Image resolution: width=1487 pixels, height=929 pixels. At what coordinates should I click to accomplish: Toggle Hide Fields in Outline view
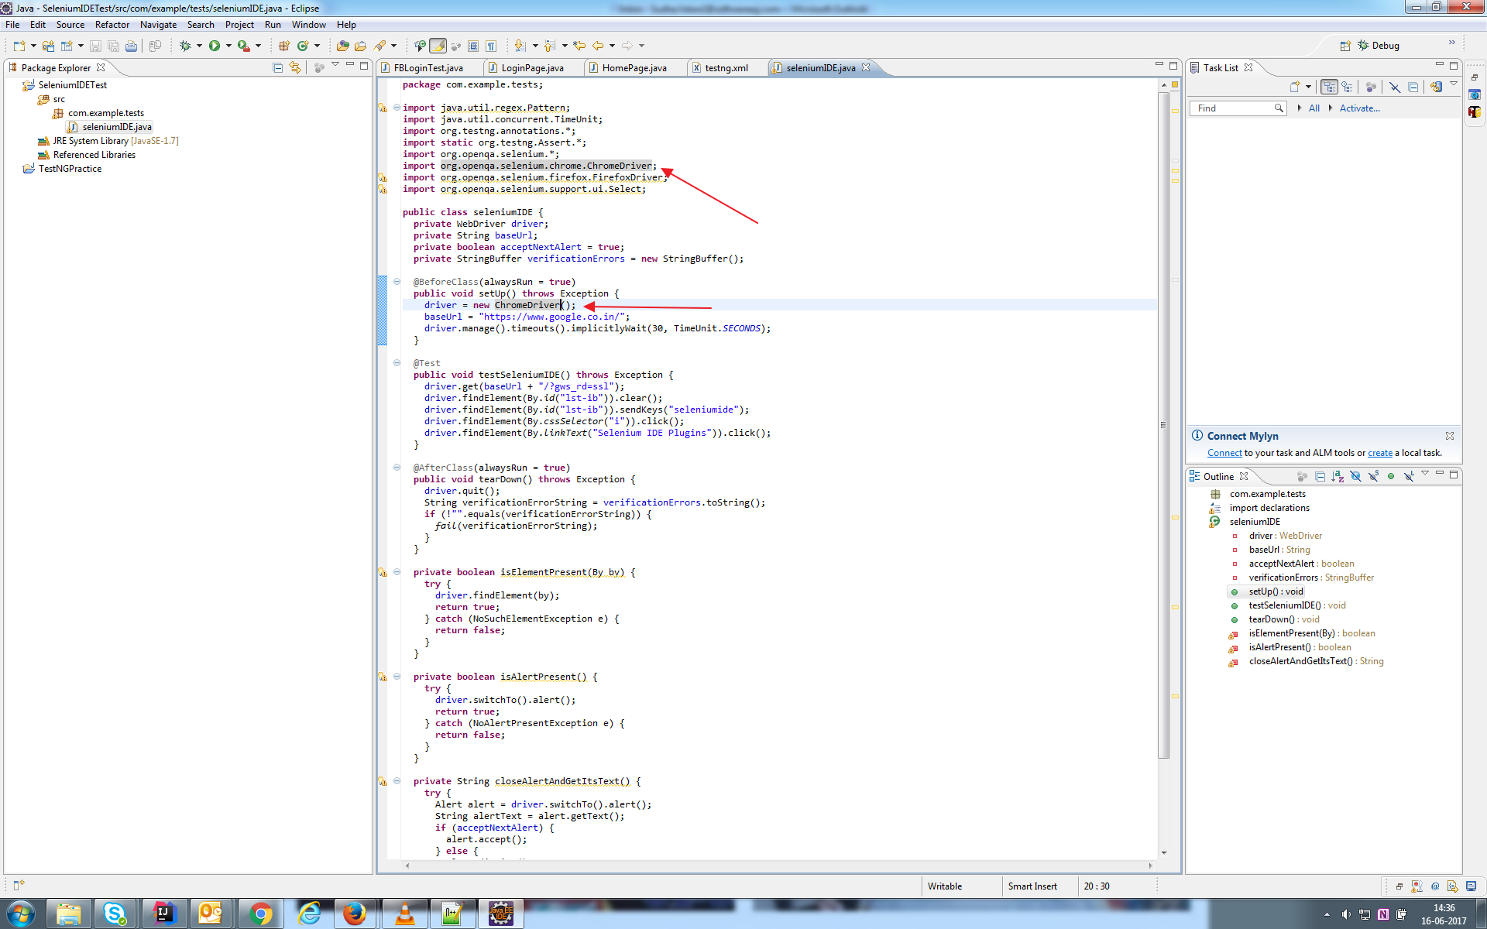(1355, 476)
